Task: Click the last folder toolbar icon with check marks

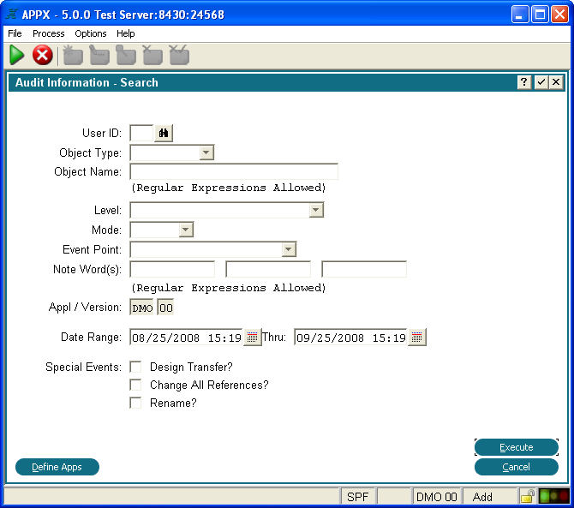Action: [179, 56]
